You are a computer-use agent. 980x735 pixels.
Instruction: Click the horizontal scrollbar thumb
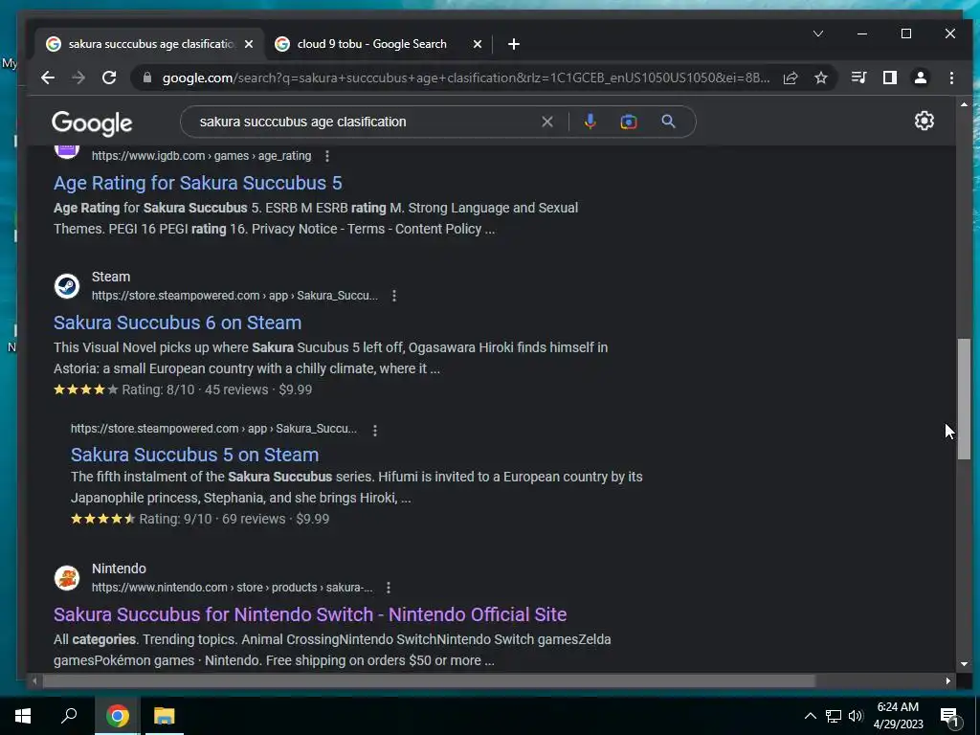click(429, 680)
